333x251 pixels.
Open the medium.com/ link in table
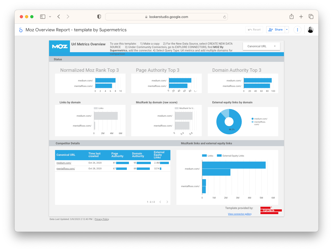coord(64,163)
